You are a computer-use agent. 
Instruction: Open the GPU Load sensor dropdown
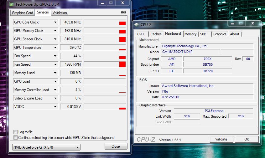click(x=55, y=81)
